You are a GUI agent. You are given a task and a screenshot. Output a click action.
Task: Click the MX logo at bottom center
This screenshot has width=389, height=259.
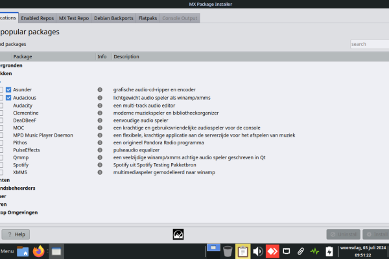coord(178,234)
